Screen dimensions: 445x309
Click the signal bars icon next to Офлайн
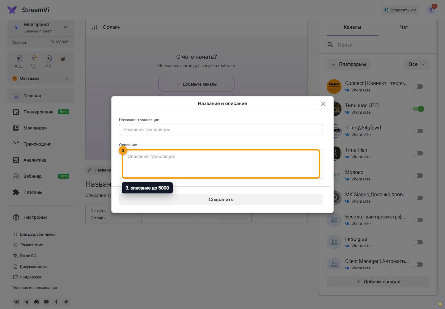click(x=95, y=27)
